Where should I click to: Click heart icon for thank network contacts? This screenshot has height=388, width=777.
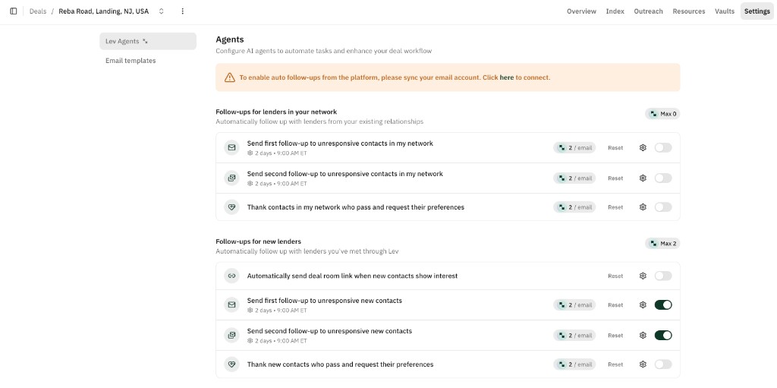click(x=231, y=207)
